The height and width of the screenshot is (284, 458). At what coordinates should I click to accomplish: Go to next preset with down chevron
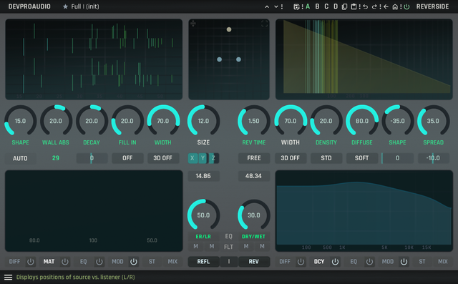(x=276, y=6)
